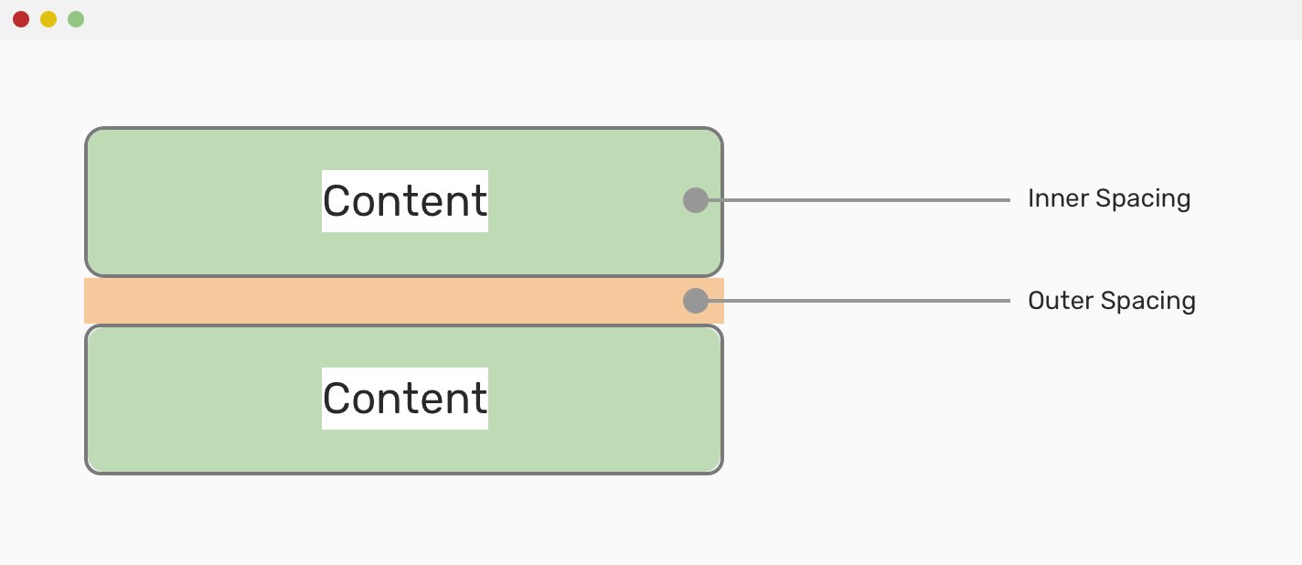Click the top border of upper content box
Viewport: 1302px width, 565px height.
(x=404, y=128)
